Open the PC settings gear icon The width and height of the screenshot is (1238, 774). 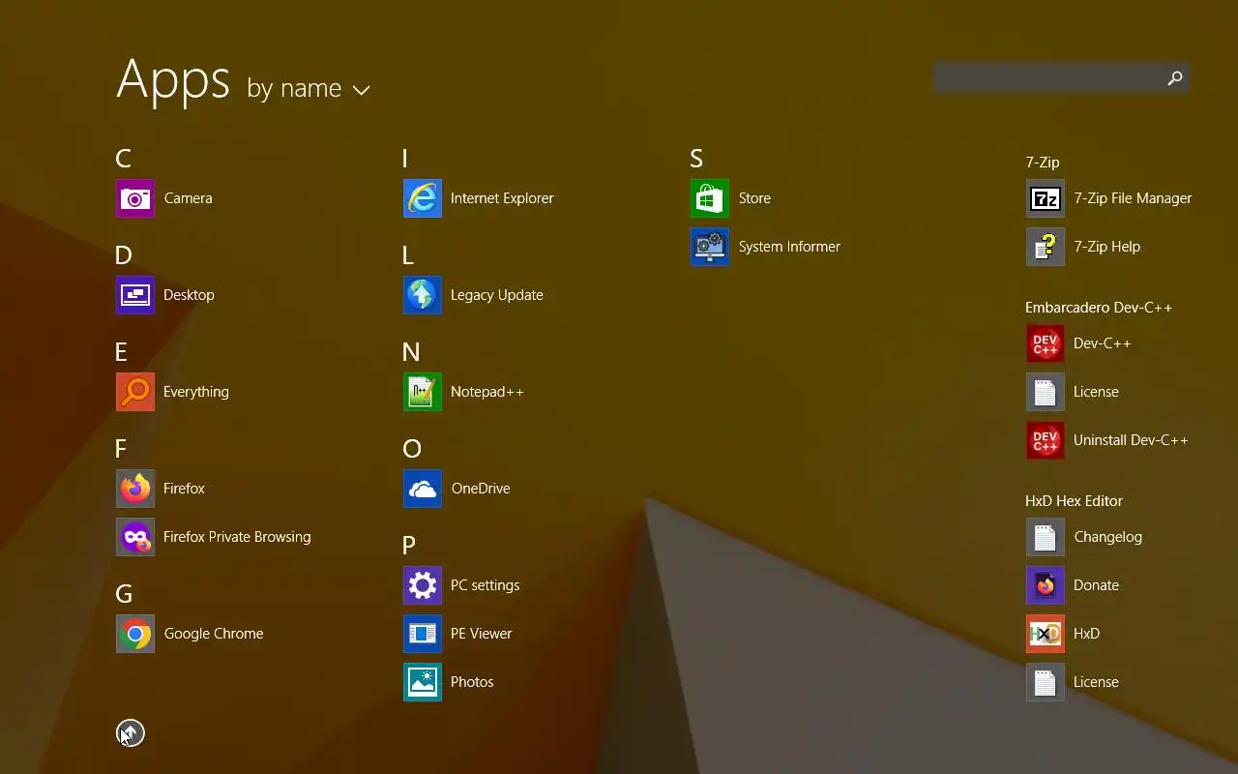423,585
